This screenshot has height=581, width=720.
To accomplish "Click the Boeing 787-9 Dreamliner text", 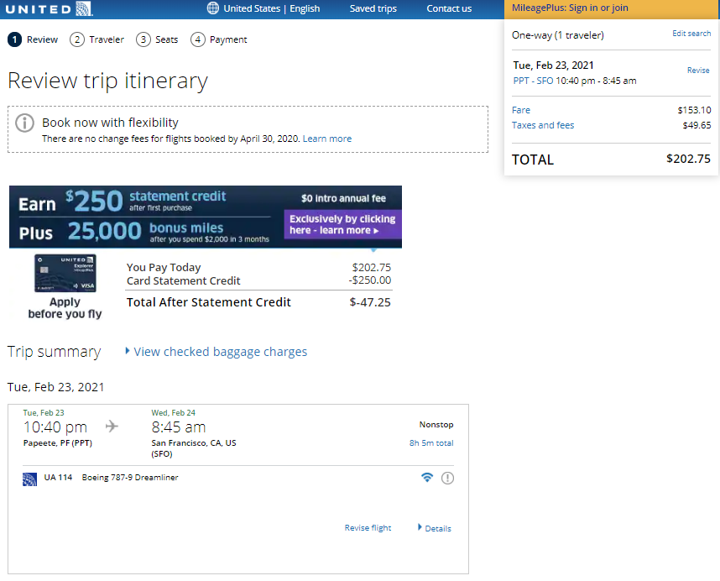I will [x=130, y=477].
